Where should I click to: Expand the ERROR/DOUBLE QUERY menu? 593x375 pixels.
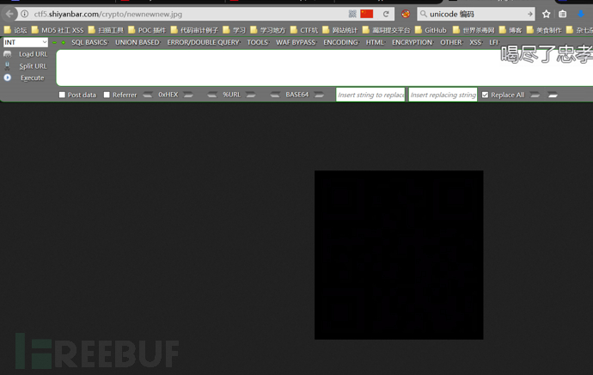pos(204,42)
